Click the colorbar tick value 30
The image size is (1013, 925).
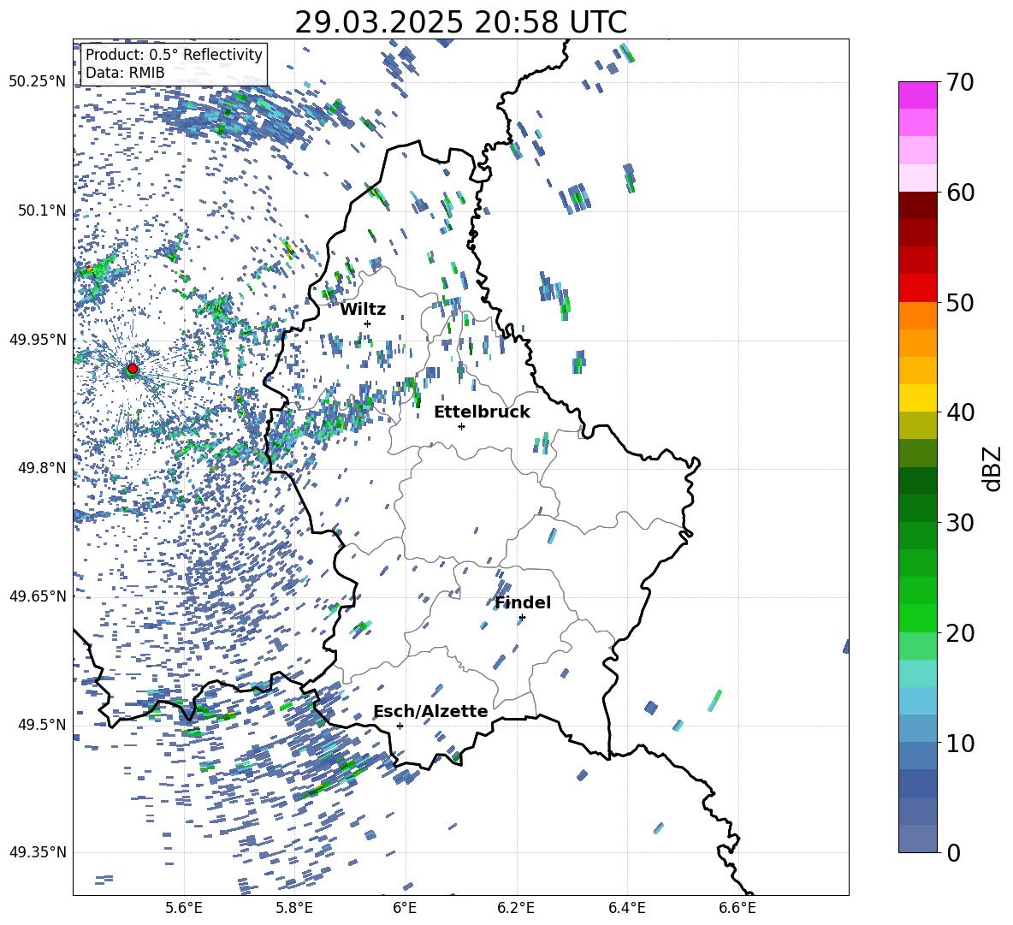click(x=960, y=523)
